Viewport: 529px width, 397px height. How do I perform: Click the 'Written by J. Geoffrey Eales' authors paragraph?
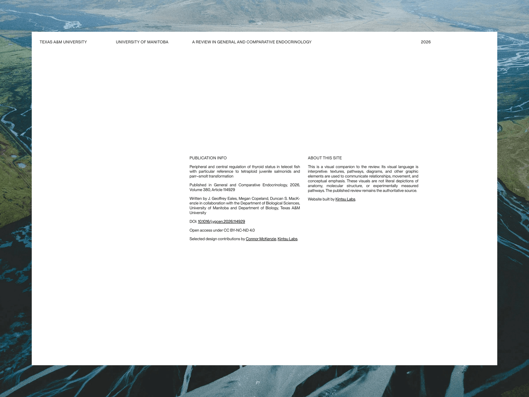(245, 205)
